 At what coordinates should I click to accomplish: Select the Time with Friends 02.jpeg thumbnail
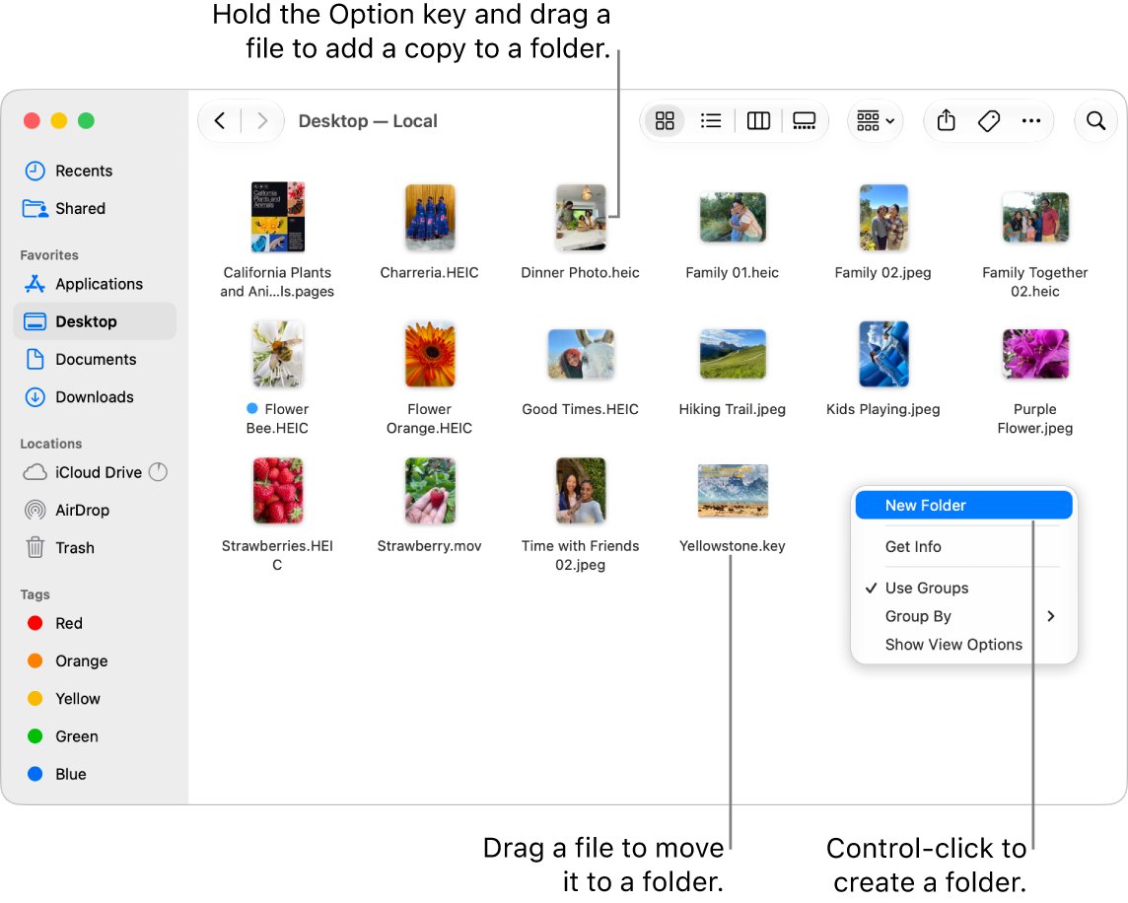[581, 491]
